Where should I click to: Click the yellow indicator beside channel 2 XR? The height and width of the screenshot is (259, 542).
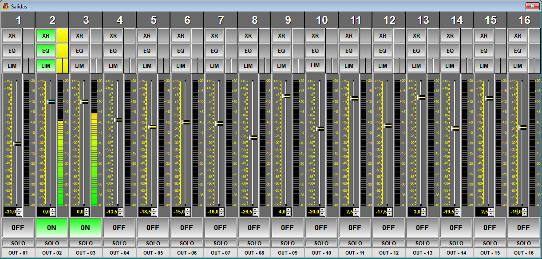[x=63, y=35]
